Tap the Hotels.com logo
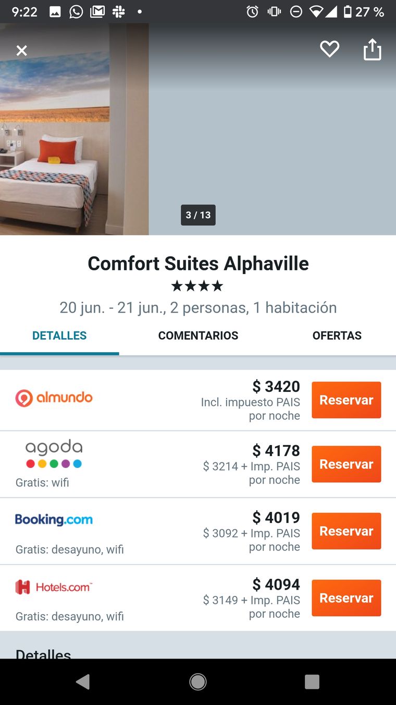The height and width of the screenshot is (705, 396). tap(54, 587)
